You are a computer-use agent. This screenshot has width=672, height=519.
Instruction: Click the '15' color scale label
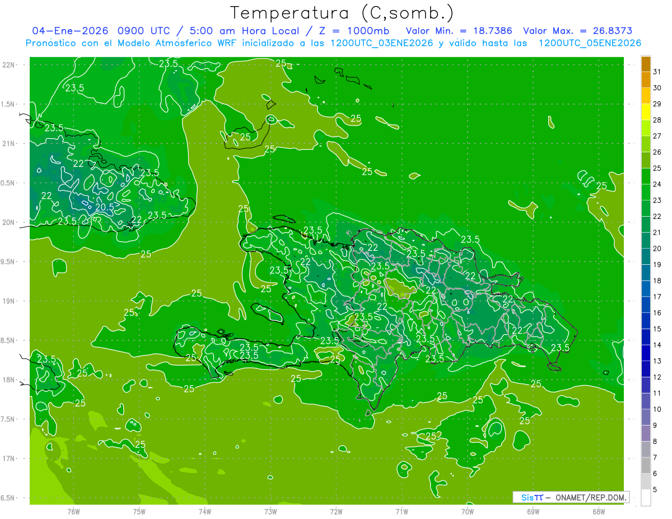(657, 329)
